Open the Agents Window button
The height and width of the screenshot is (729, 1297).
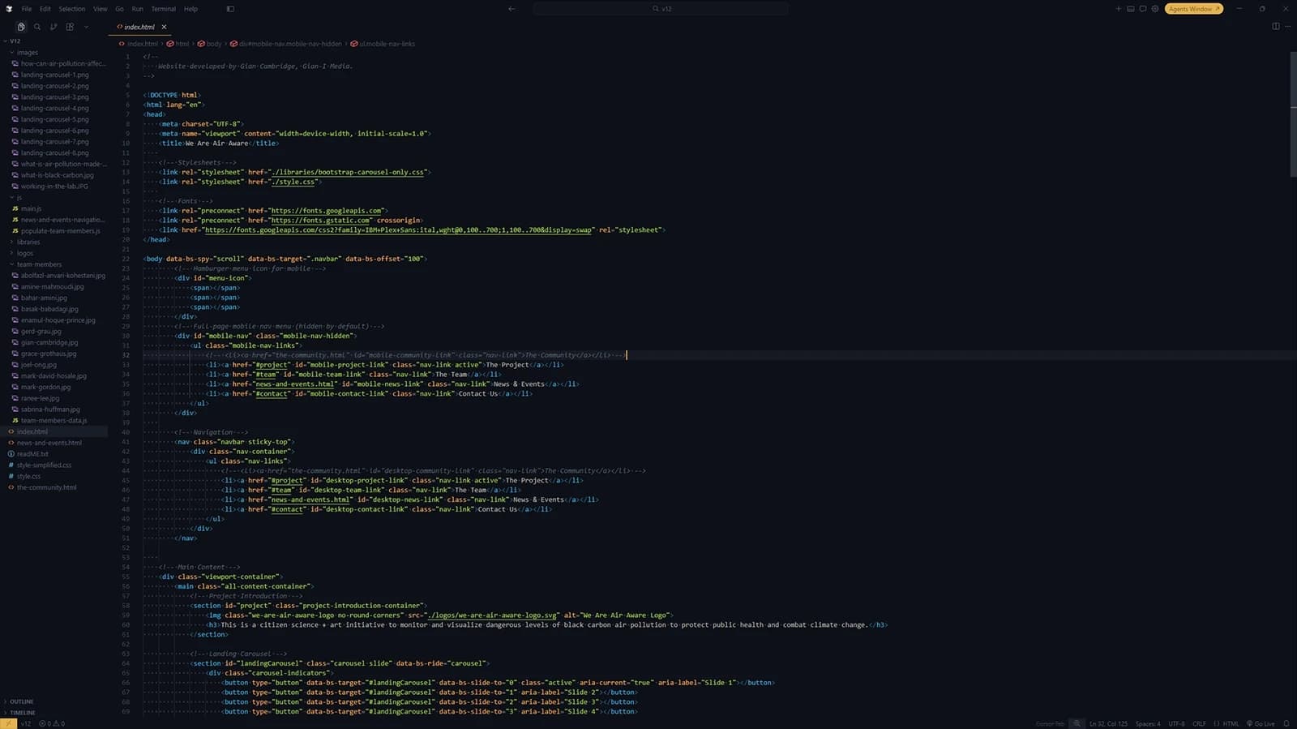(1194, 9)
